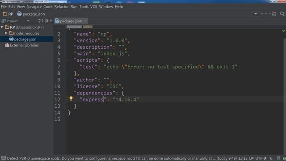Open Project panel settings gear icon

pos(47,21)
